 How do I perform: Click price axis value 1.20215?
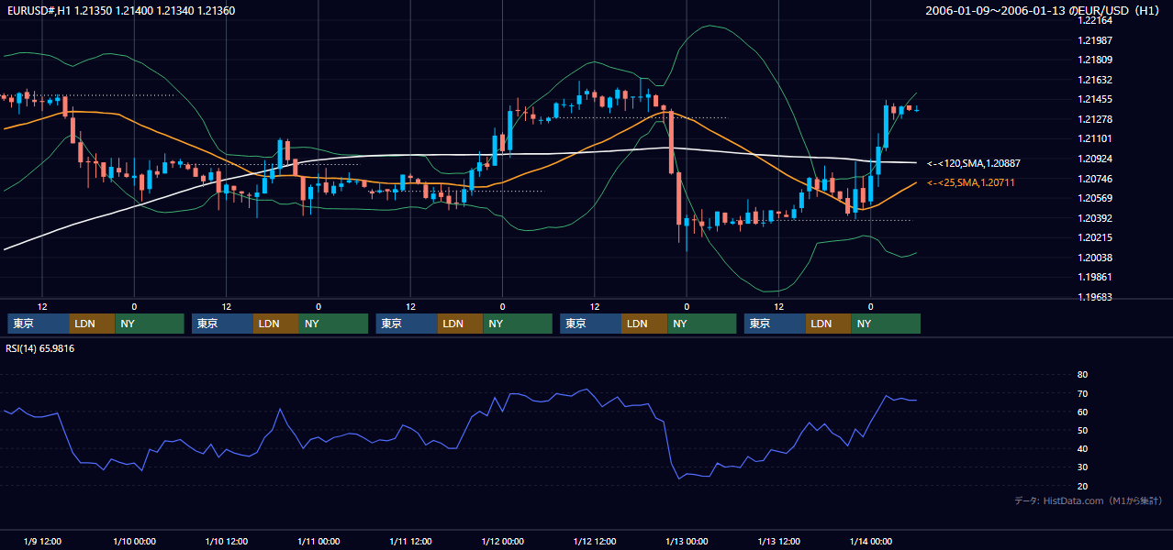point(1095,237)
